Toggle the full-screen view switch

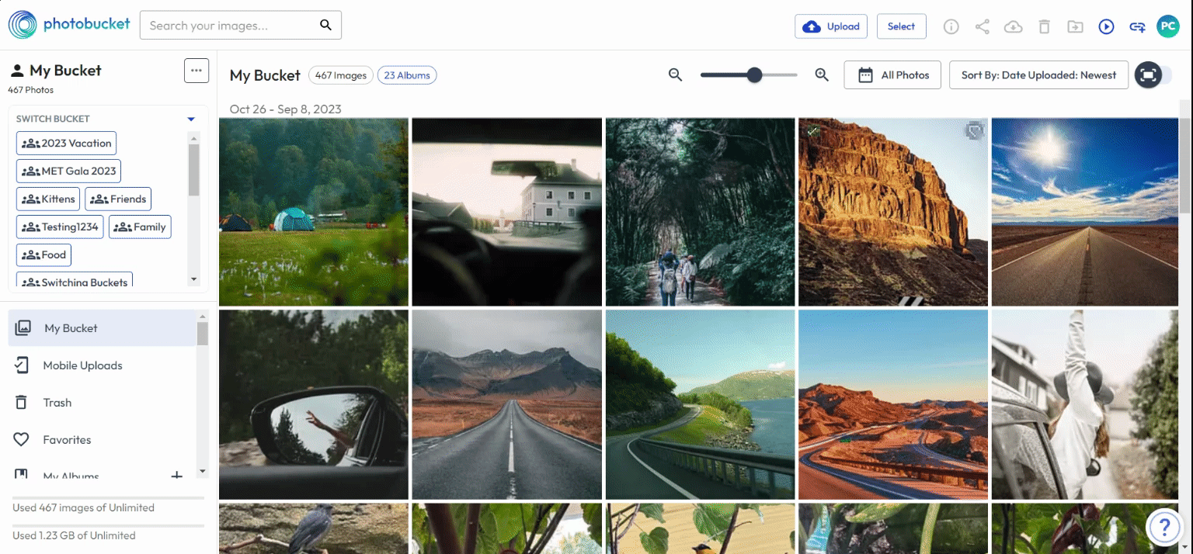pyautogui.click(x=1153, y=74)
